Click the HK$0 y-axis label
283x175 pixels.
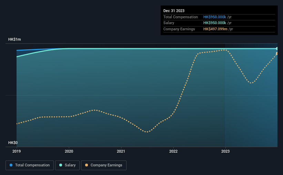(x=13, y=143)
